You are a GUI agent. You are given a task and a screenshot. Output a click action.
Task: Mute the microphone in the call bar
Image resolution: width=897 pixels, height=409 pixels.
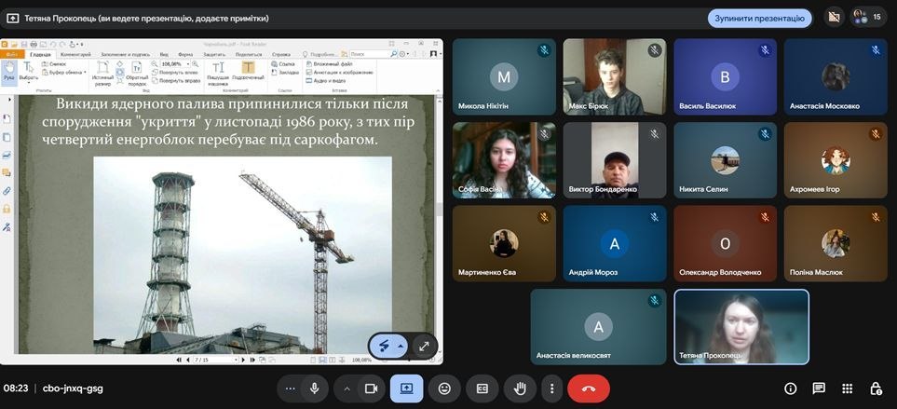315,389
